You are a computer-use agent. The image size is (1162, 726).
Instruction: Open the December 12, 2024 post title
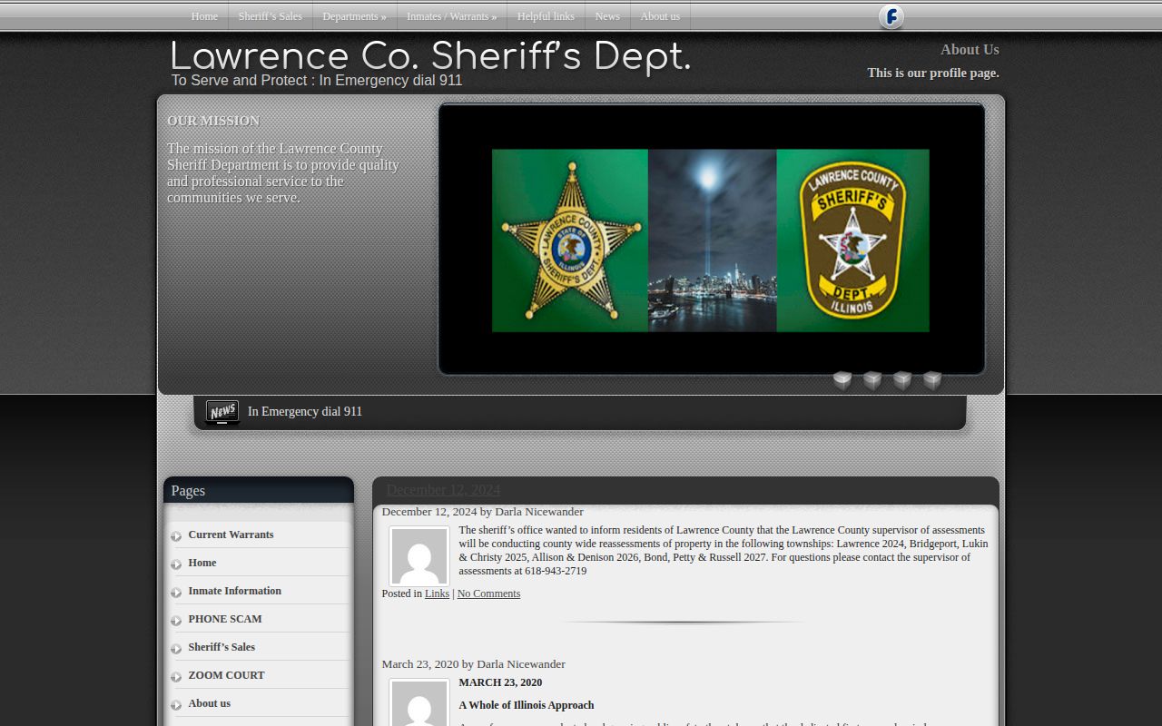tap(443, 490)
